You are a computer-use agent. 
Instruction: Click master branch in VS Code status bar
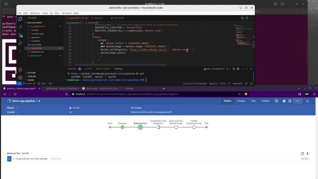click(28, 84)
